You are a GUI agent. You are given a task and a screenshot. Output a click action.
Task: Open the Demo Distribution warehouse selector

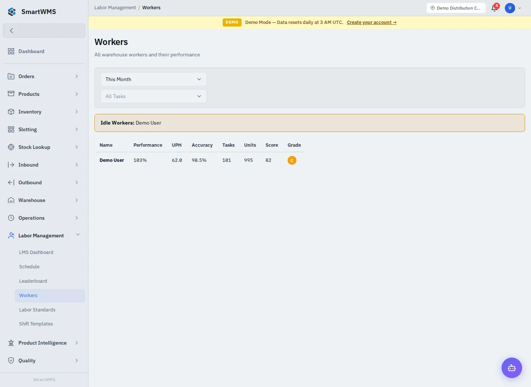coord(456,8)
